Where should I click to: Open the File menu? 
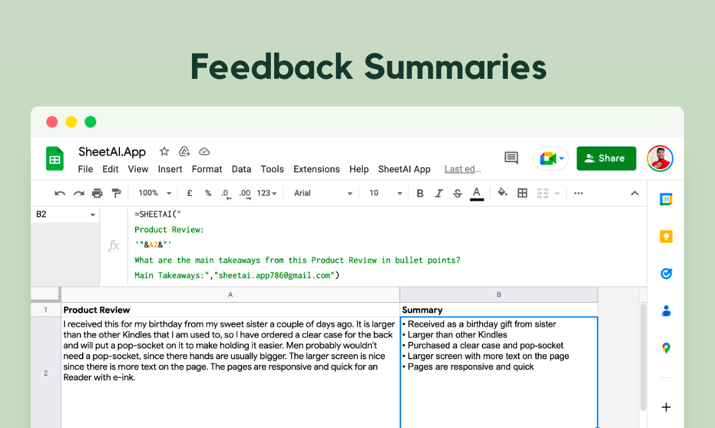86,169
